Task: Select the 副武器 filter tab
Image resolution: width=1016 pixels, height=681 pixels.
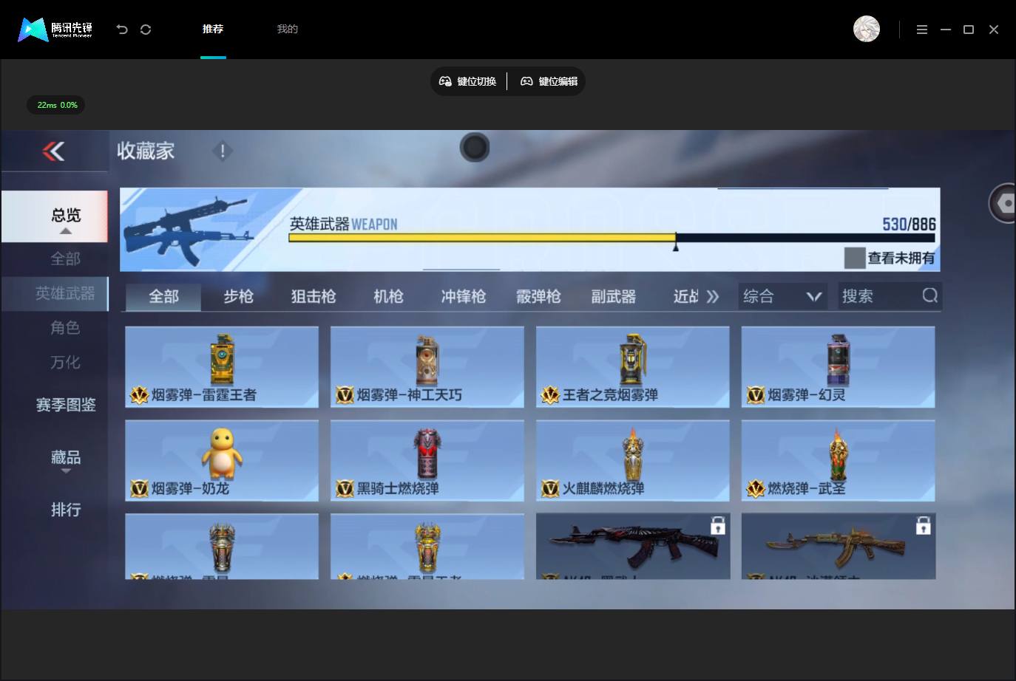Action: (x=613, y=296)
